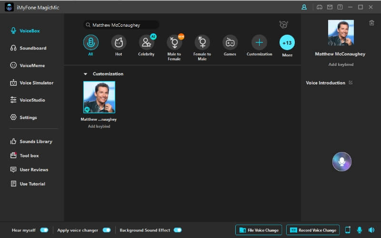The height and width of the screenshot is (238, 381).
Task: Toggle Apply voice changer switch
Action: tap(107, 230)
